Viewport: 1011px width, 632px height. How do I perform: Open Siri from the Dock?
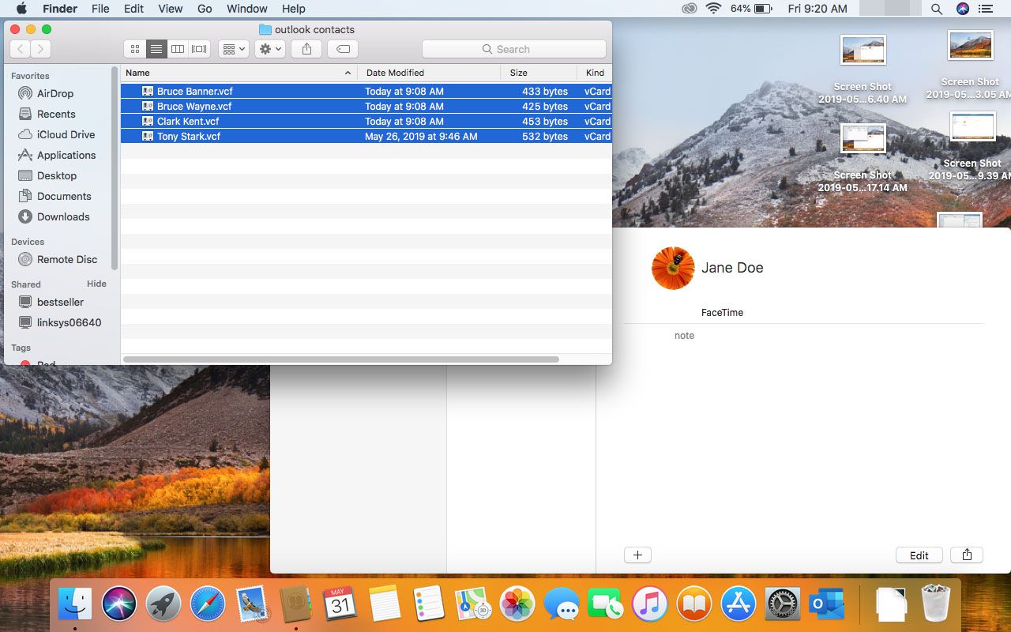pos(119,604)
